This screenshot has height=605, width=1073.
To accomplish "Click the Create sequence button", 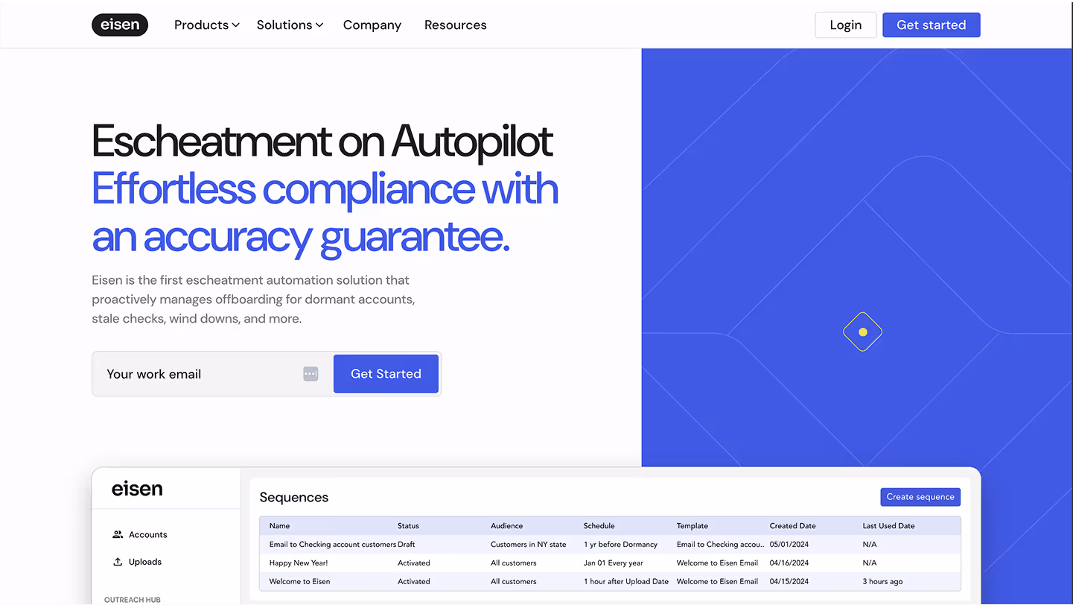I will pos(920,497).
